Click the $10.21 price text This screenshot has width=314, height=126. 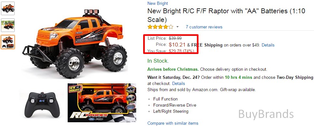pos(177,45)
